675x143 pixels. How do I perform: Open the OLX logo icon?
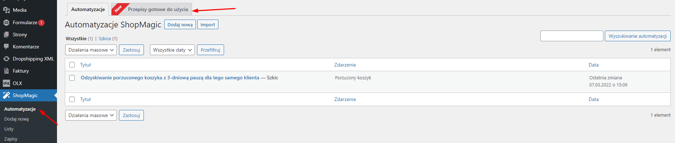pyautogui.click(x=6, y=83)
